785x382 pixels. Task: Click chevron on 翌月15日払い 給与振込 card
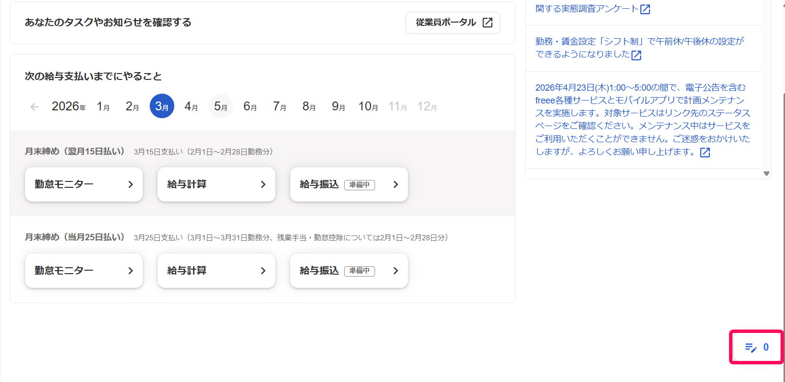pyautogui.click(x=396, y=184)
